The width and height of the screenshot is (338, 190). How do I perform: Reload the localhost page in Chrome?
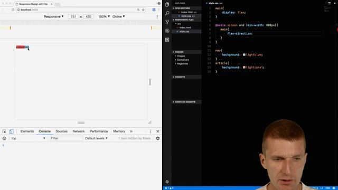pyautogui.click(x=13, y=9)
